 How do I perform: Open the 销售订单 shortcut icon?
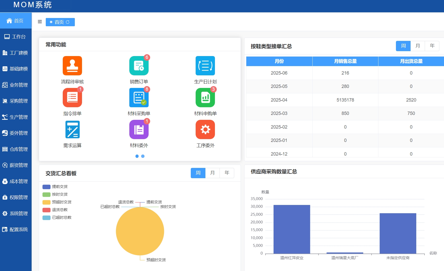pyautogui.click(x=139, y=66)
